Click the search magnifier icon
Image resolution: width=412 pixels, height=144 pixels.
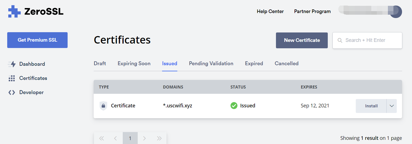pyautogui.click(x=340, y=41)
